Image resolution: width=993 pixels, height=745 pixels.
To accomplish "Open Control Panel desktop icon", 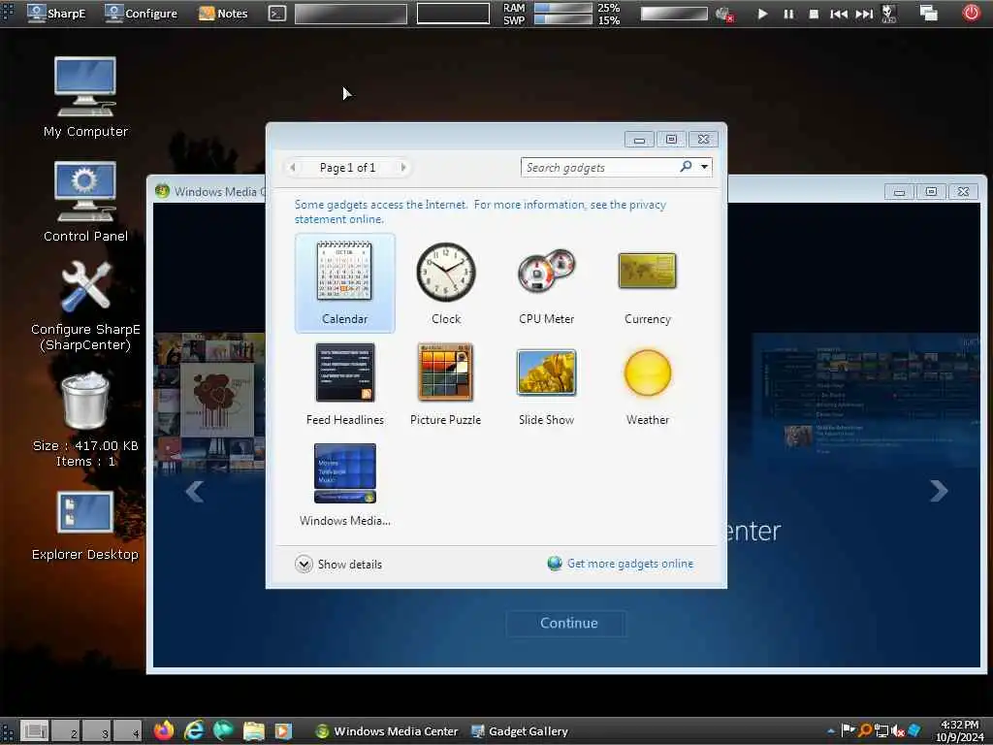I will click(x=85, y=202).
